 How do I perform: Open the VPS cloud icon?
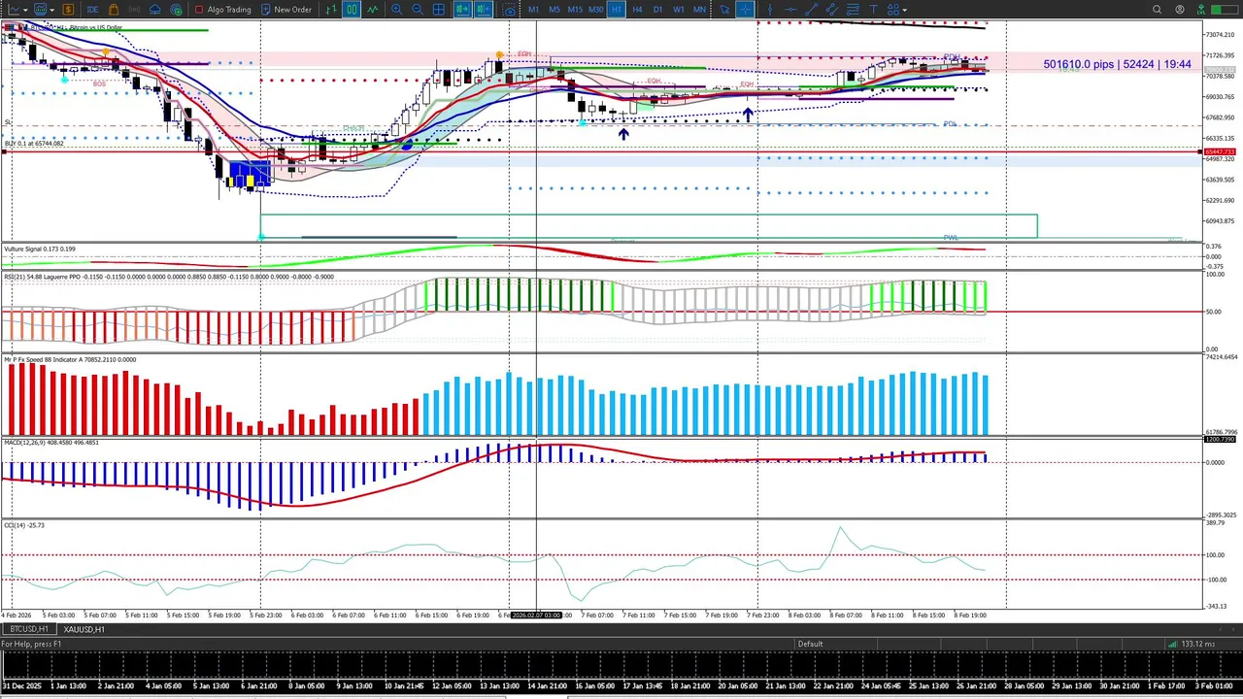(x=155, y=10)
